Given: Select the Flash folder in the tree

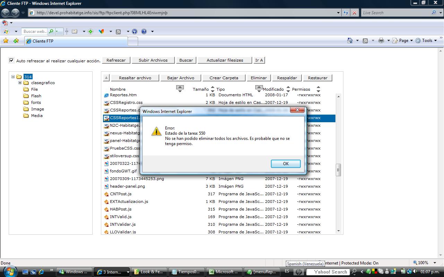Looking at the screenshot, I should [x=36, y=96].
